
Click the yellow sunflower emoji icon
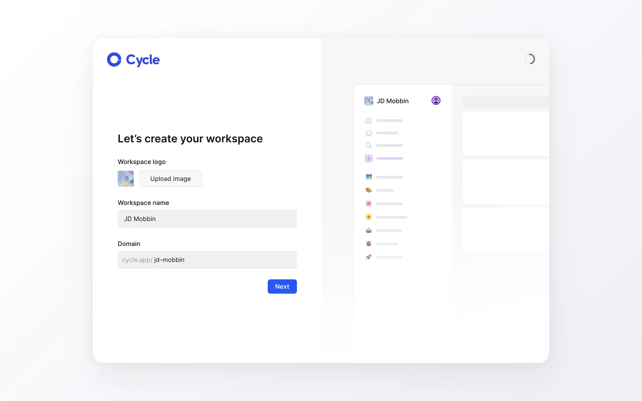[x=368, y=217]
